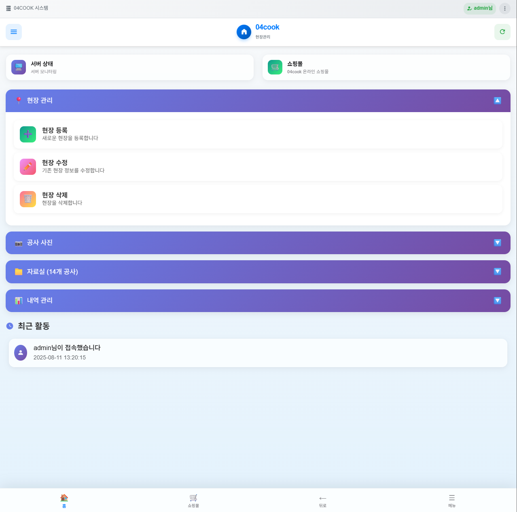This screenshot has width=517, height=512.
Task: Go to 홈 tab in bottom navigation
Action: tap(64, 501)
